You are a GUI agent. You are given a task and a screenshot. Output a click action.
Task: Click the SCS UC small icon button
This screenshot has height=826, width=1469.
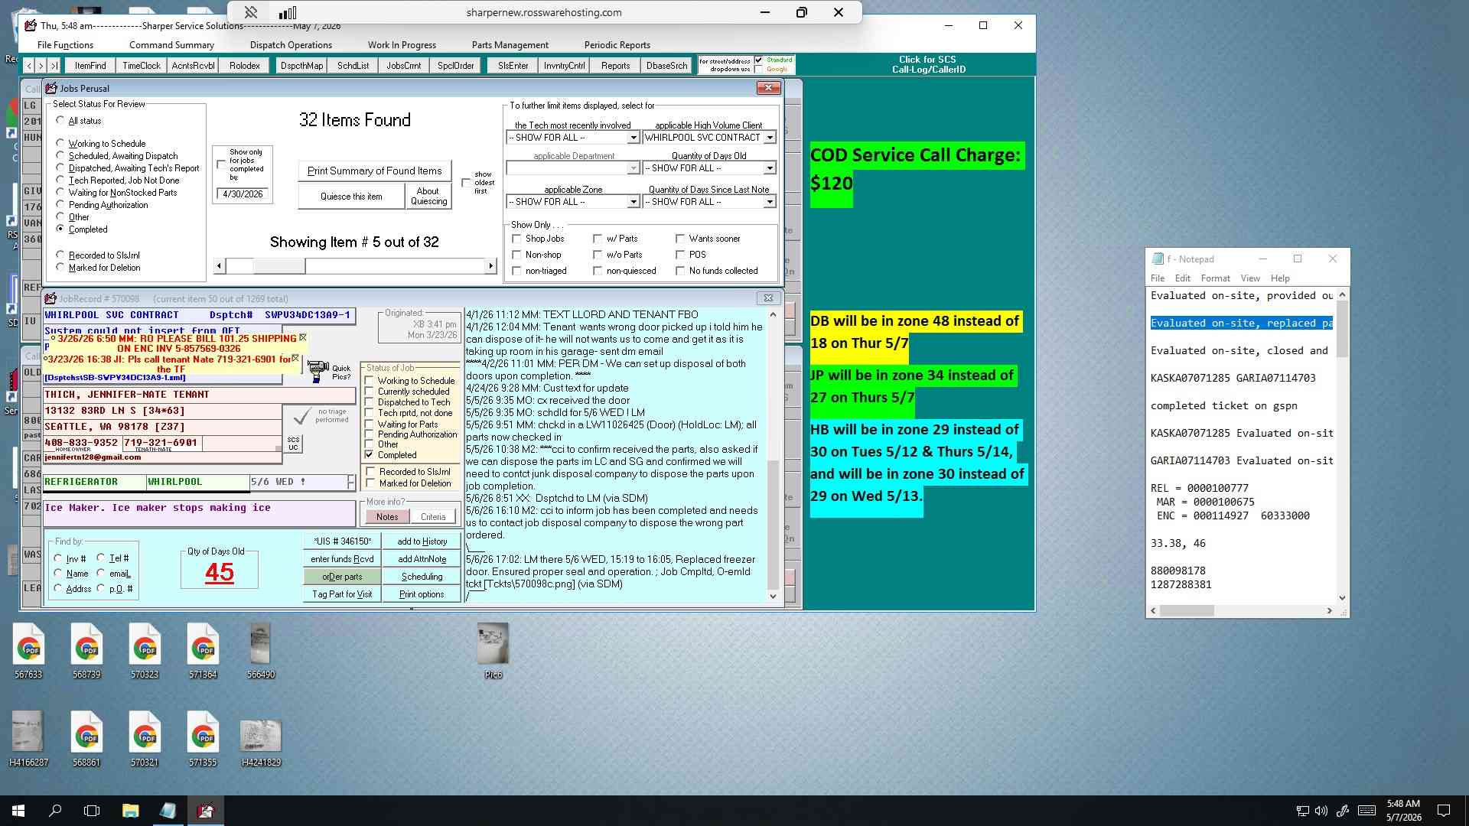[293, 444]
